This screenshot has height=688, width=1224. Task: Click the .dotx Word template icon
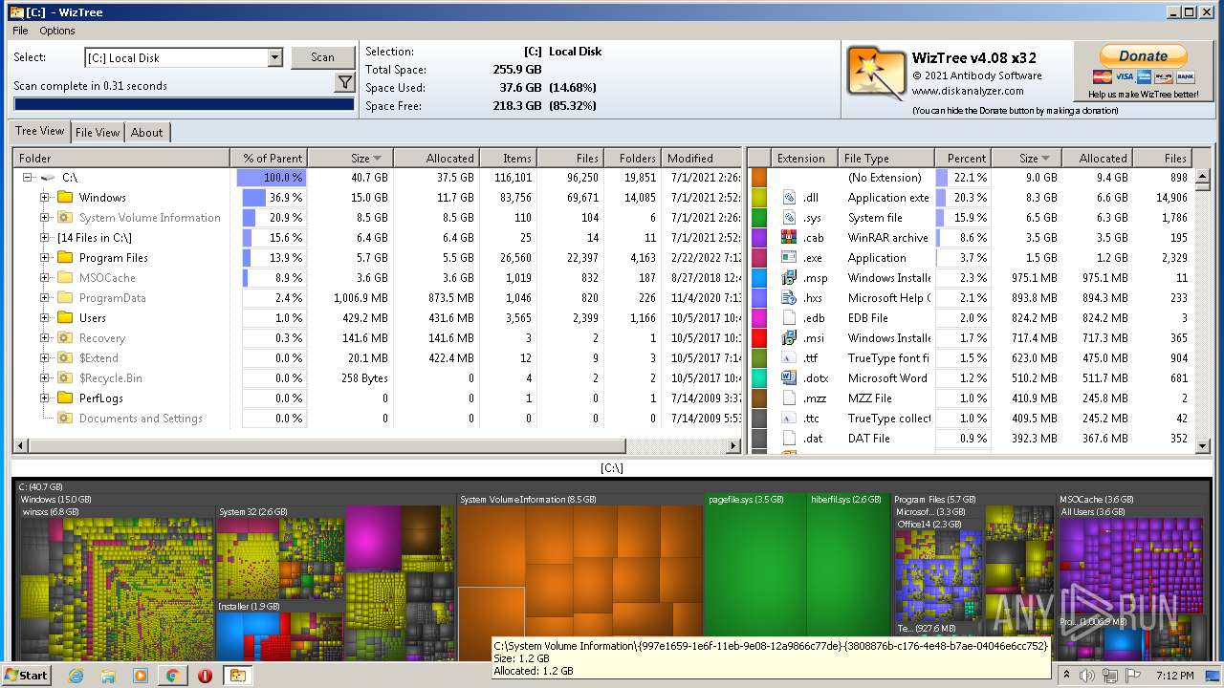coord(789,378)
